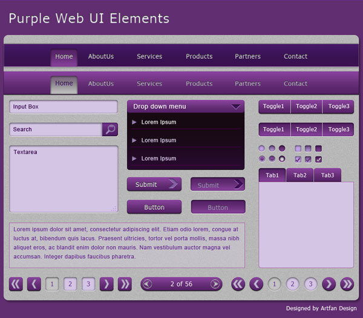
Task: Go to previous page with square left chevron
Action: (x=34, y=284)
